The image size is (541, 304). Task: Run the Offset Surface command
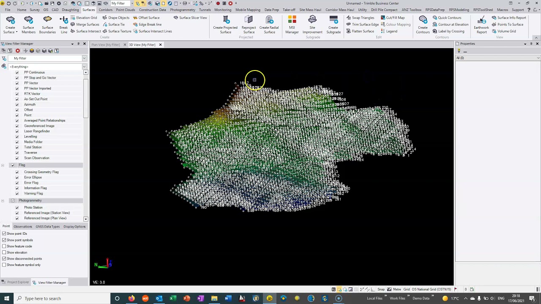pos(146,18)
